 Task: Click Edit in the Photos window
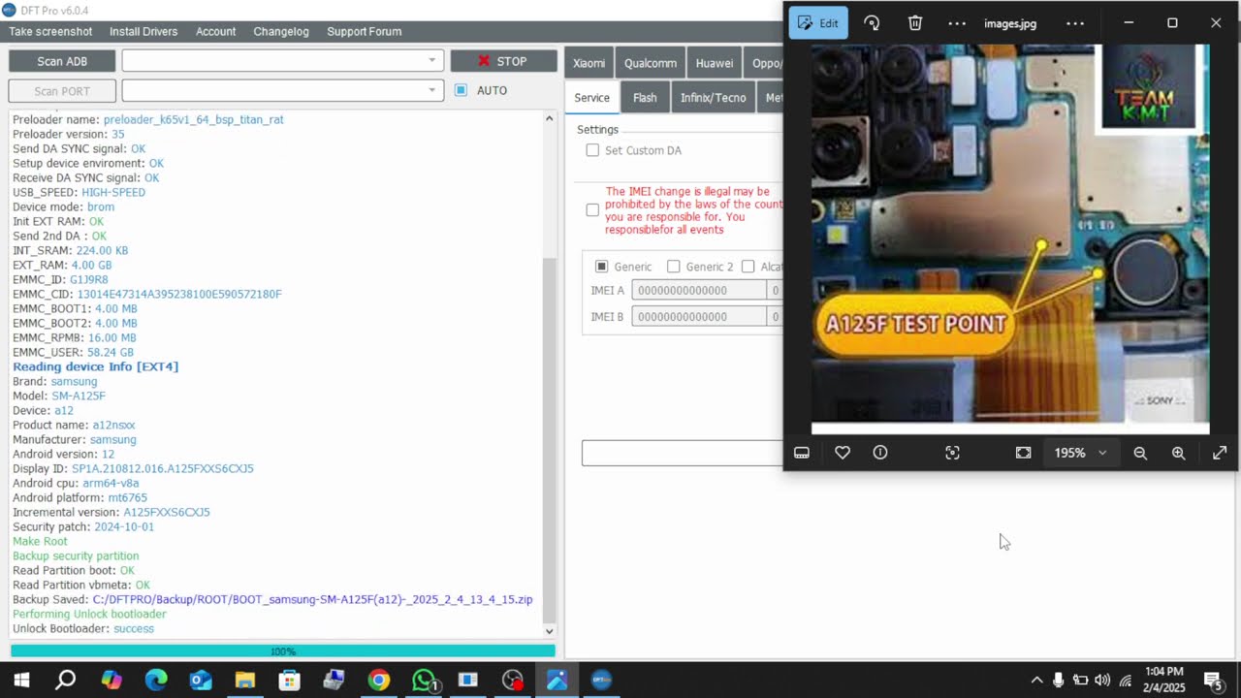[818, 23]
